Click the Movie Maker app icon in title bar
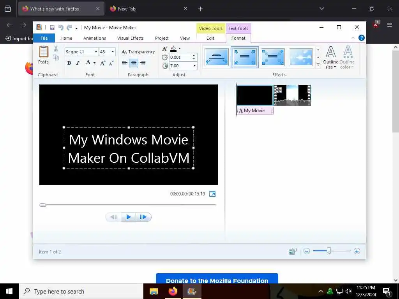The height and width of the screenshot is (299, 399). [x=39, y=27]
